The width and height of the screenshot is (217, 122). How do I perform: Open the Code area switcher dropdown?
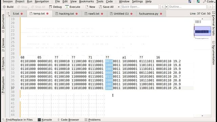point(209,1)
